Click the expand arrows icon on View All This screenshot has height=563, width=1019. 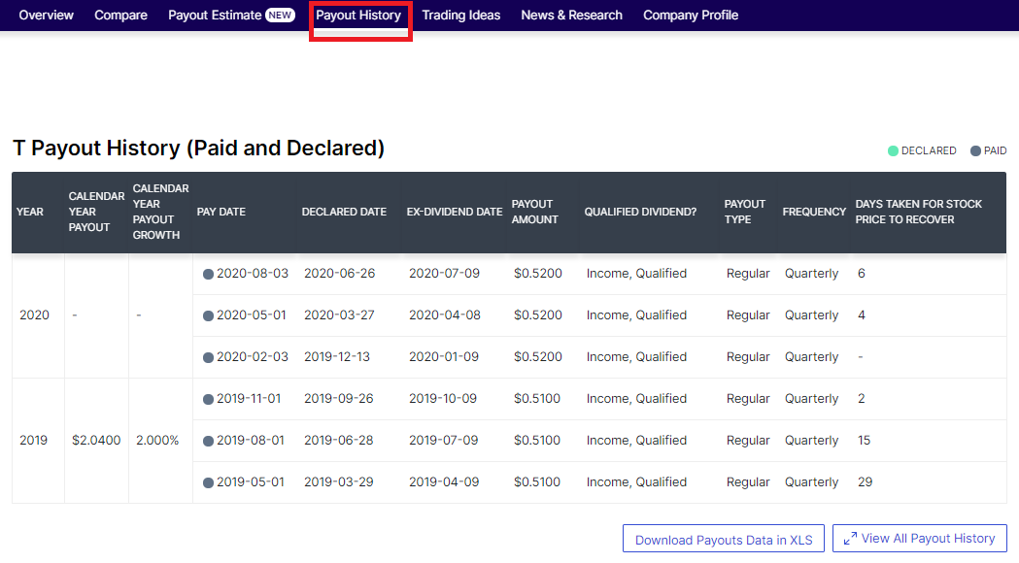[850, 539]
